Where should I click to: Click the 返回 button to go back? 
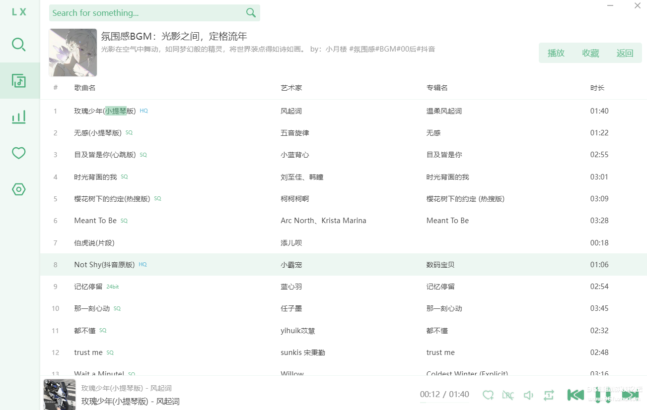pos(625,53)
